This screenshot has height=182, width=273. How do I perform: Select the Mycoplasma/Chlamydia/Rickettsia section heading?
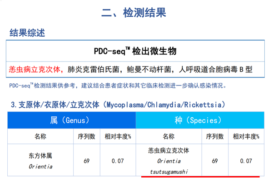coord(118,105)
